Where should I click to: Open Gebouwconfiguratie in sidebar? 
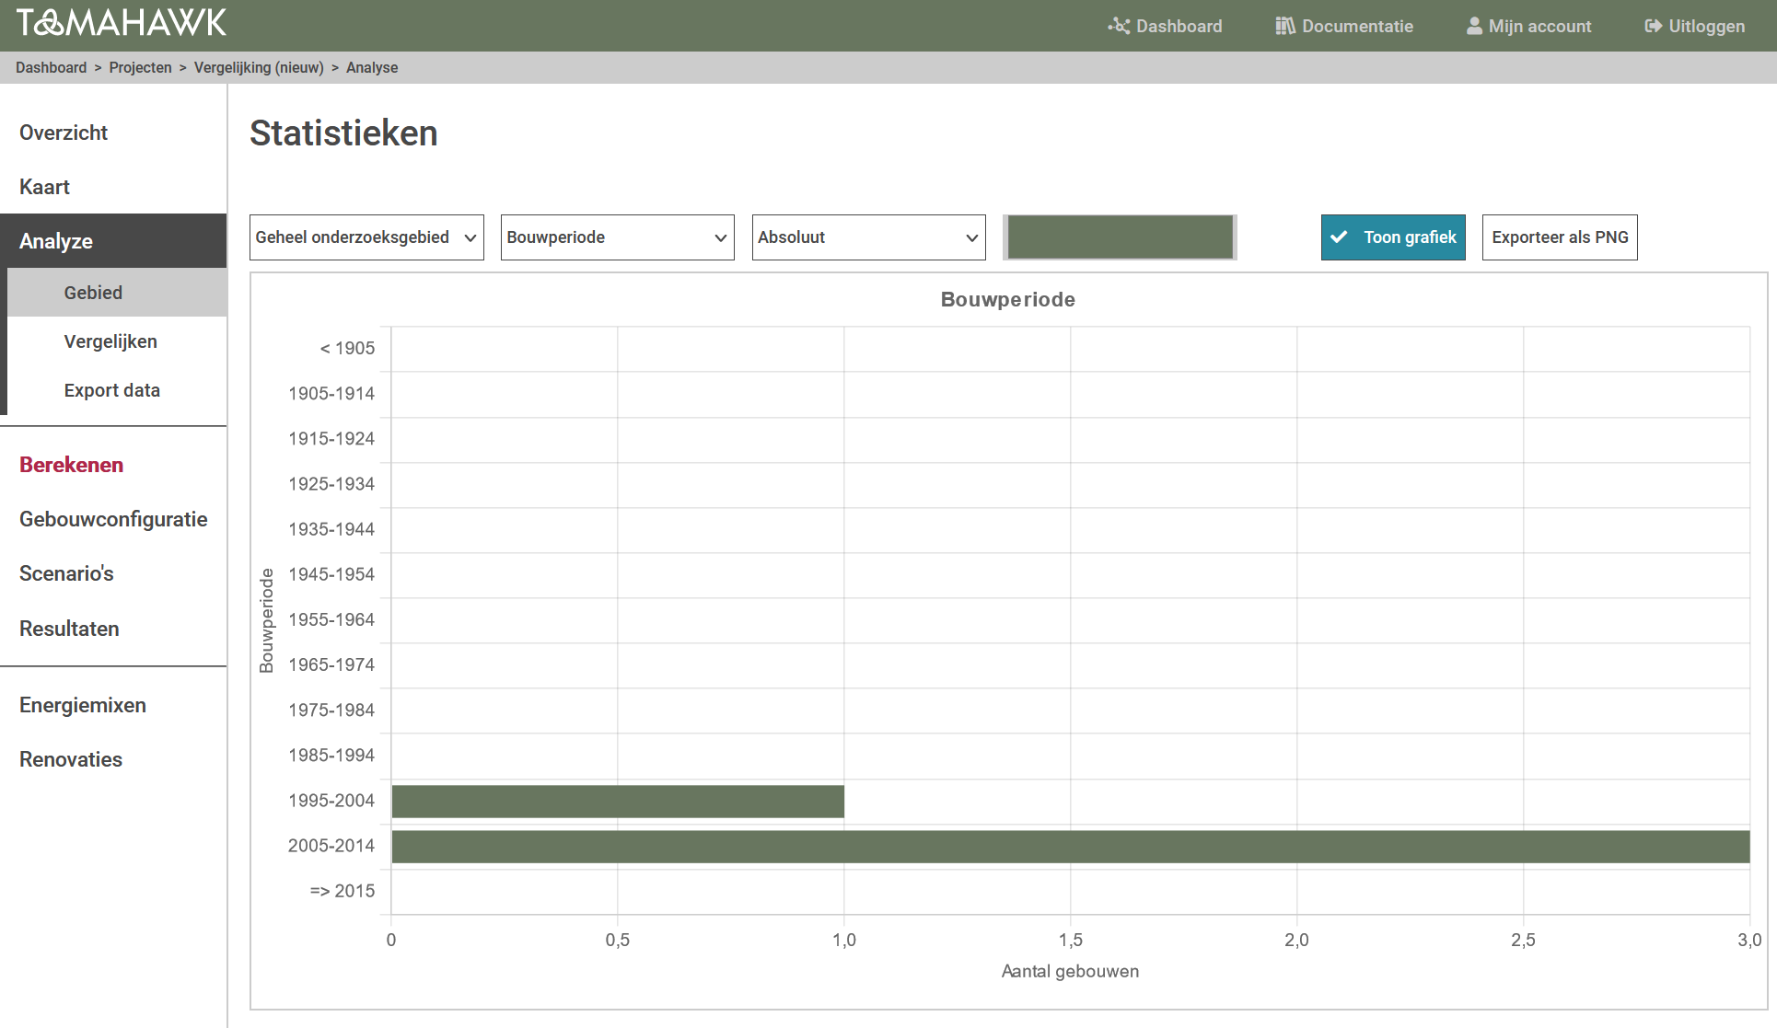pos(113,519)
